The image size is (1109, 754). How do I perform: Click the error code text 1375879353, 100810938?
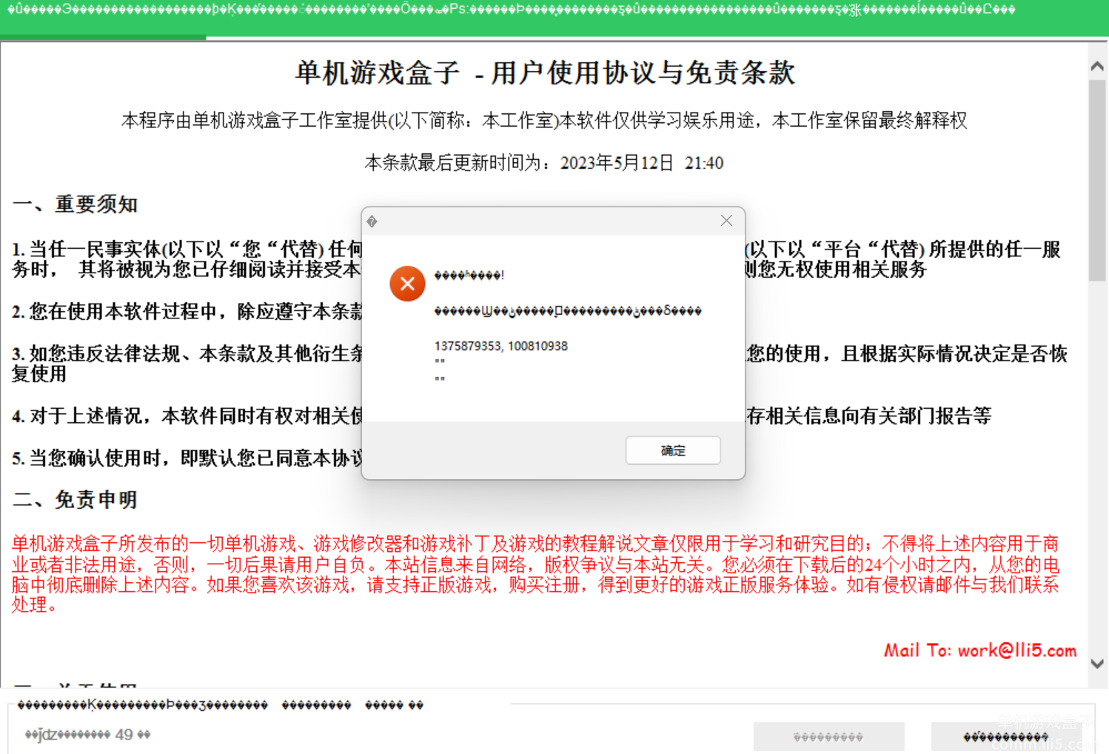(x=501, y=346)
